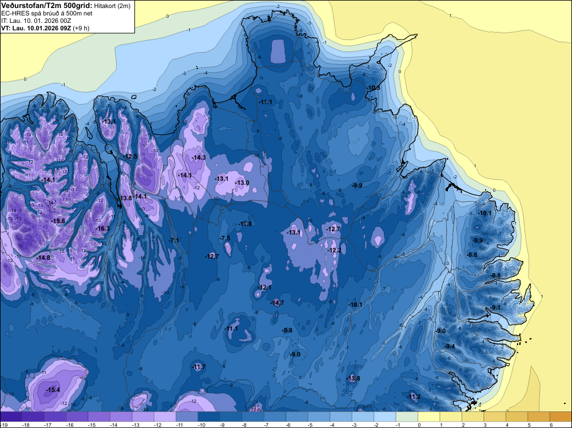Select the -13.0 temperature value
This screenshot has height=428, width=572.
(x=242, y=183)
